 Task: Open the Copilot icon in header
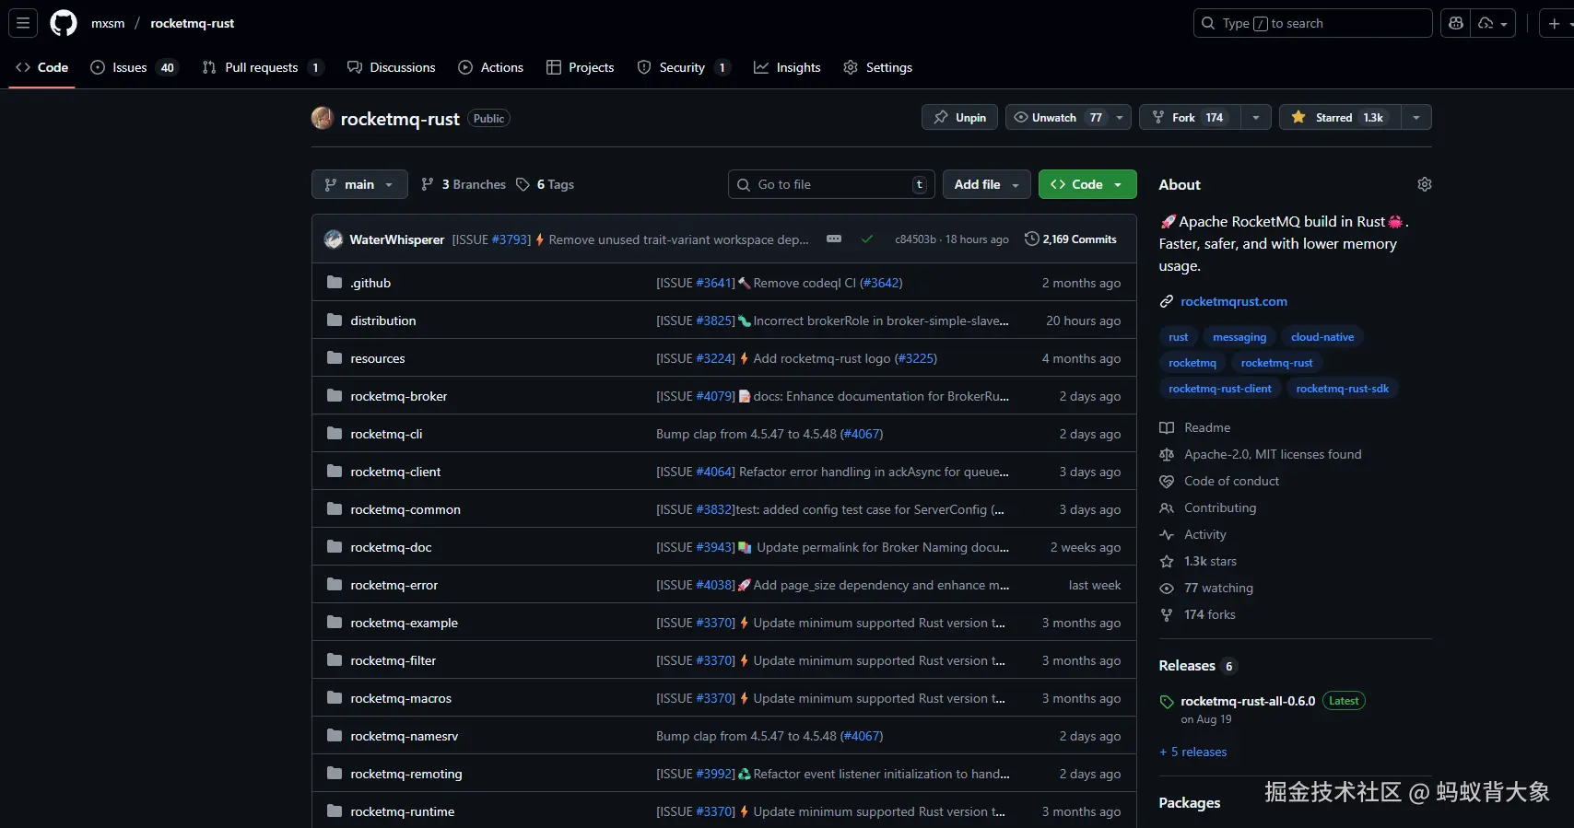pos(1456,23)
